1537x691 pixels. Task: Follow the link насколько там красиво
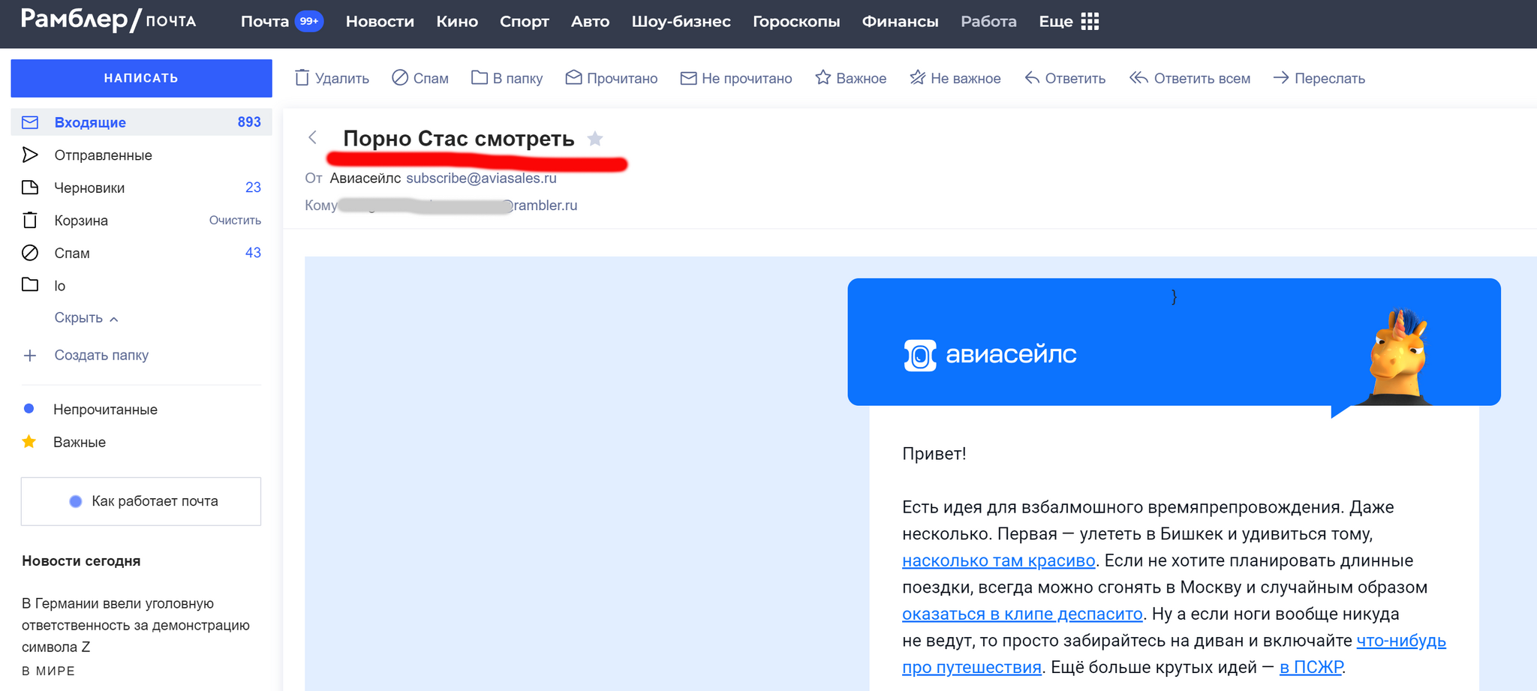click(998, 560)
